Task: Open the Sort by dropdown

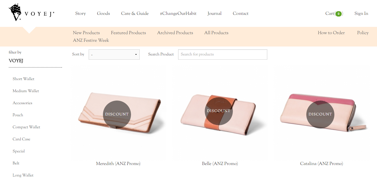Action: (x=114, y=54)
